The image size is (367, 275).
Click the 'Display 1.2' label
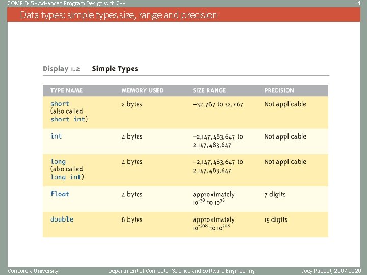(61, 69)
